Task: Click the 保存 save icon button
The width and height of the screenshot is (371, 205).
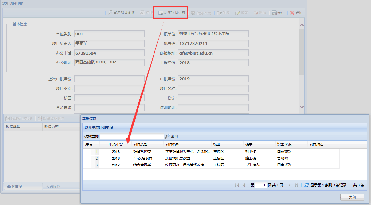Action: click(x=278, y=13)
